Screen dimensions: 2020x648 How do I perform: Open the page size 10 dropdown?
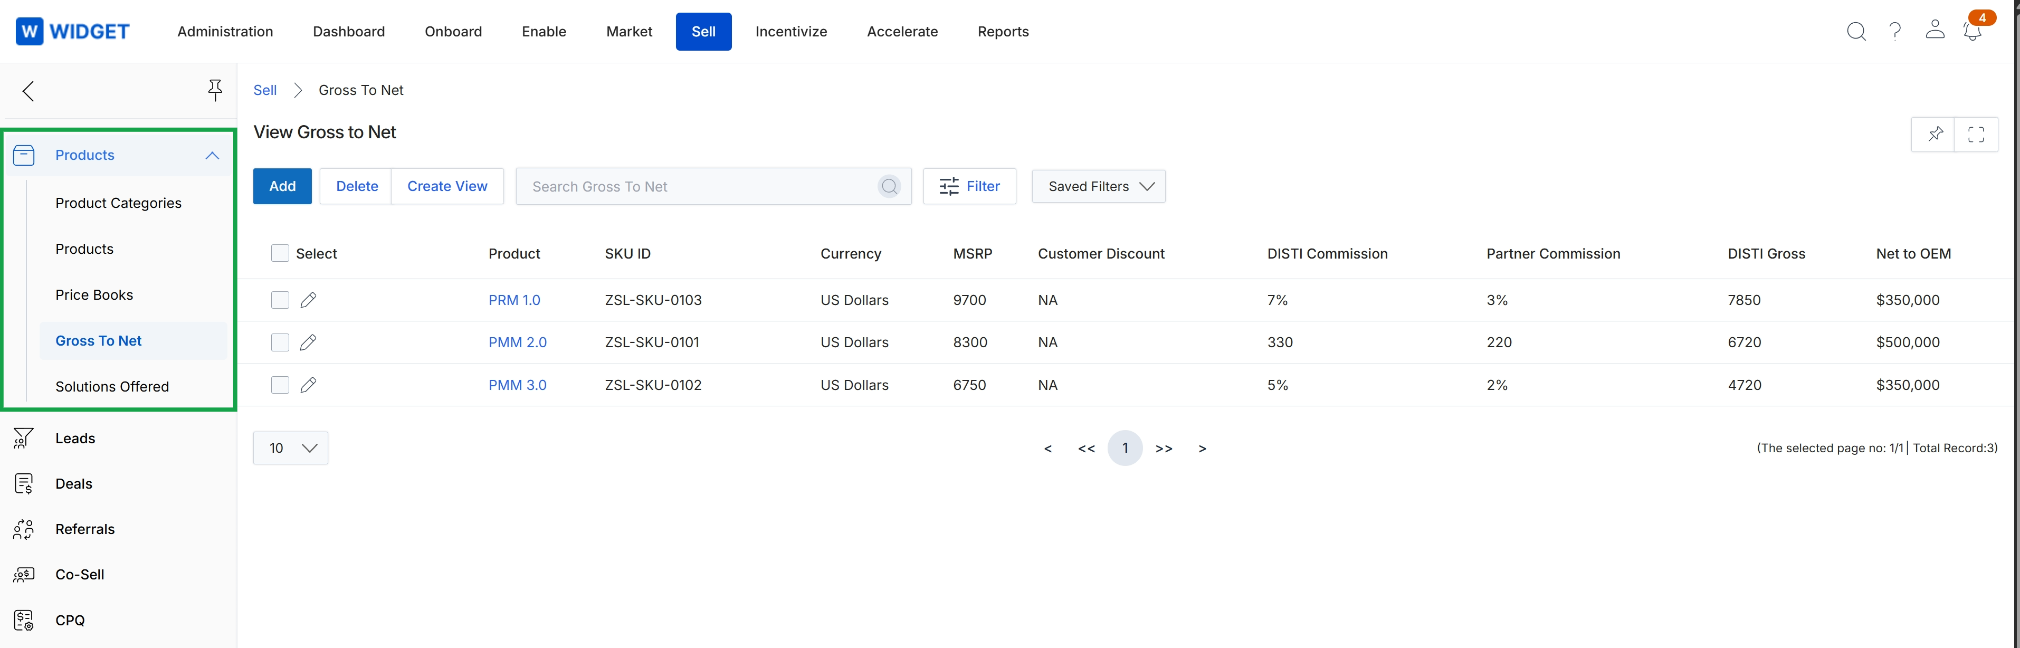pyautogui.click(x=291, y=448)
